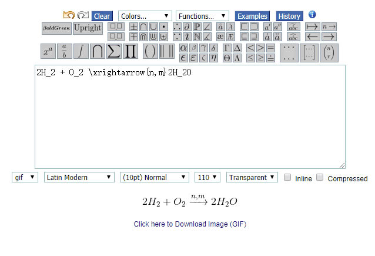Grab the text area resize handle

coord(342,165)
